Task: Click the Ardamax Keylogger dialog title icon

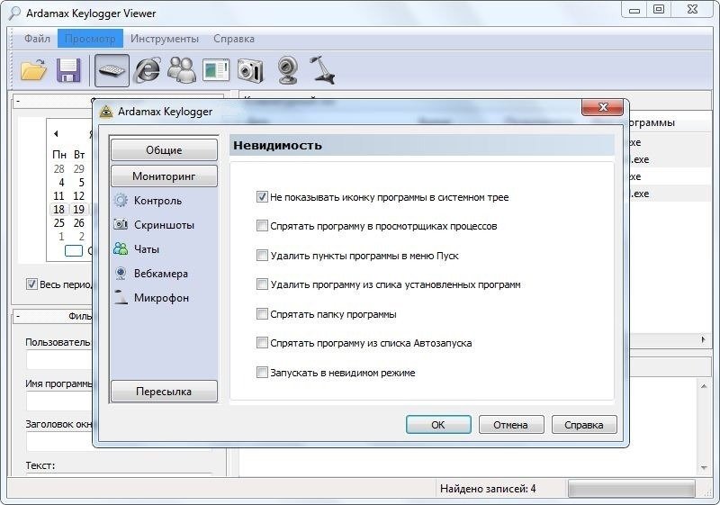Action: tap(106, 112)
